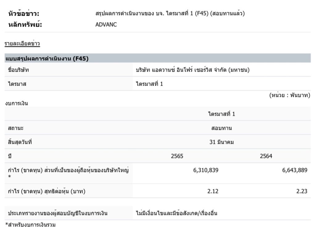Click the แบบสรุปผลการดำเนินงาน (F45) section header
316x235 pixels.
[x=47, y=59]
